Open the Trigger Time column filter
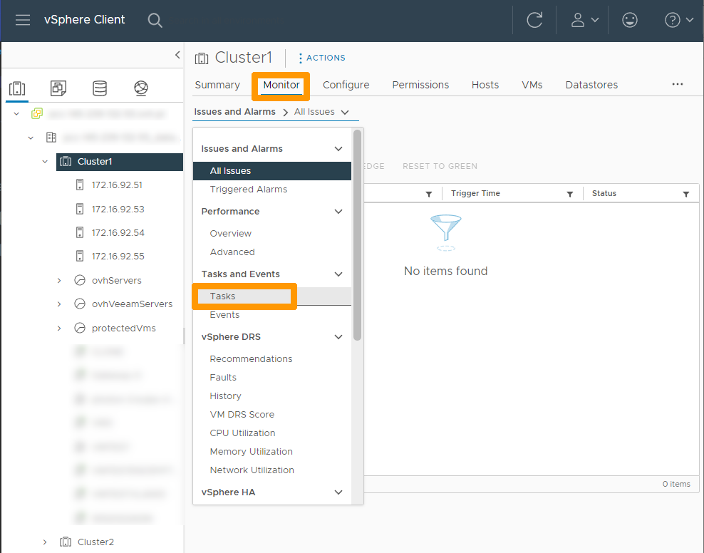This screenshot has height=553, width=704. (570, 194)
